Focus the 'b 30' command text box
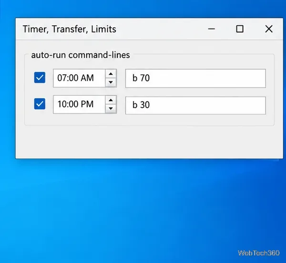This screenshot has width=286, height=263. click(x=195, y=105)
